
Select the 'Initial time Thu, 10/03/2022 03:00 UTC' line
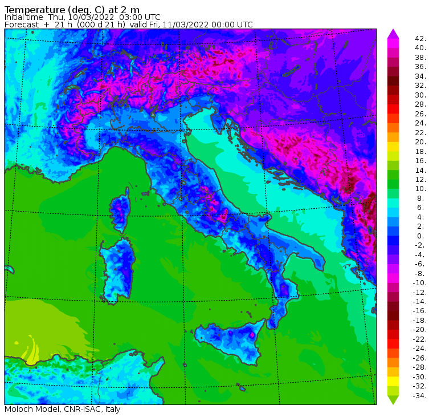coord(82,17)
